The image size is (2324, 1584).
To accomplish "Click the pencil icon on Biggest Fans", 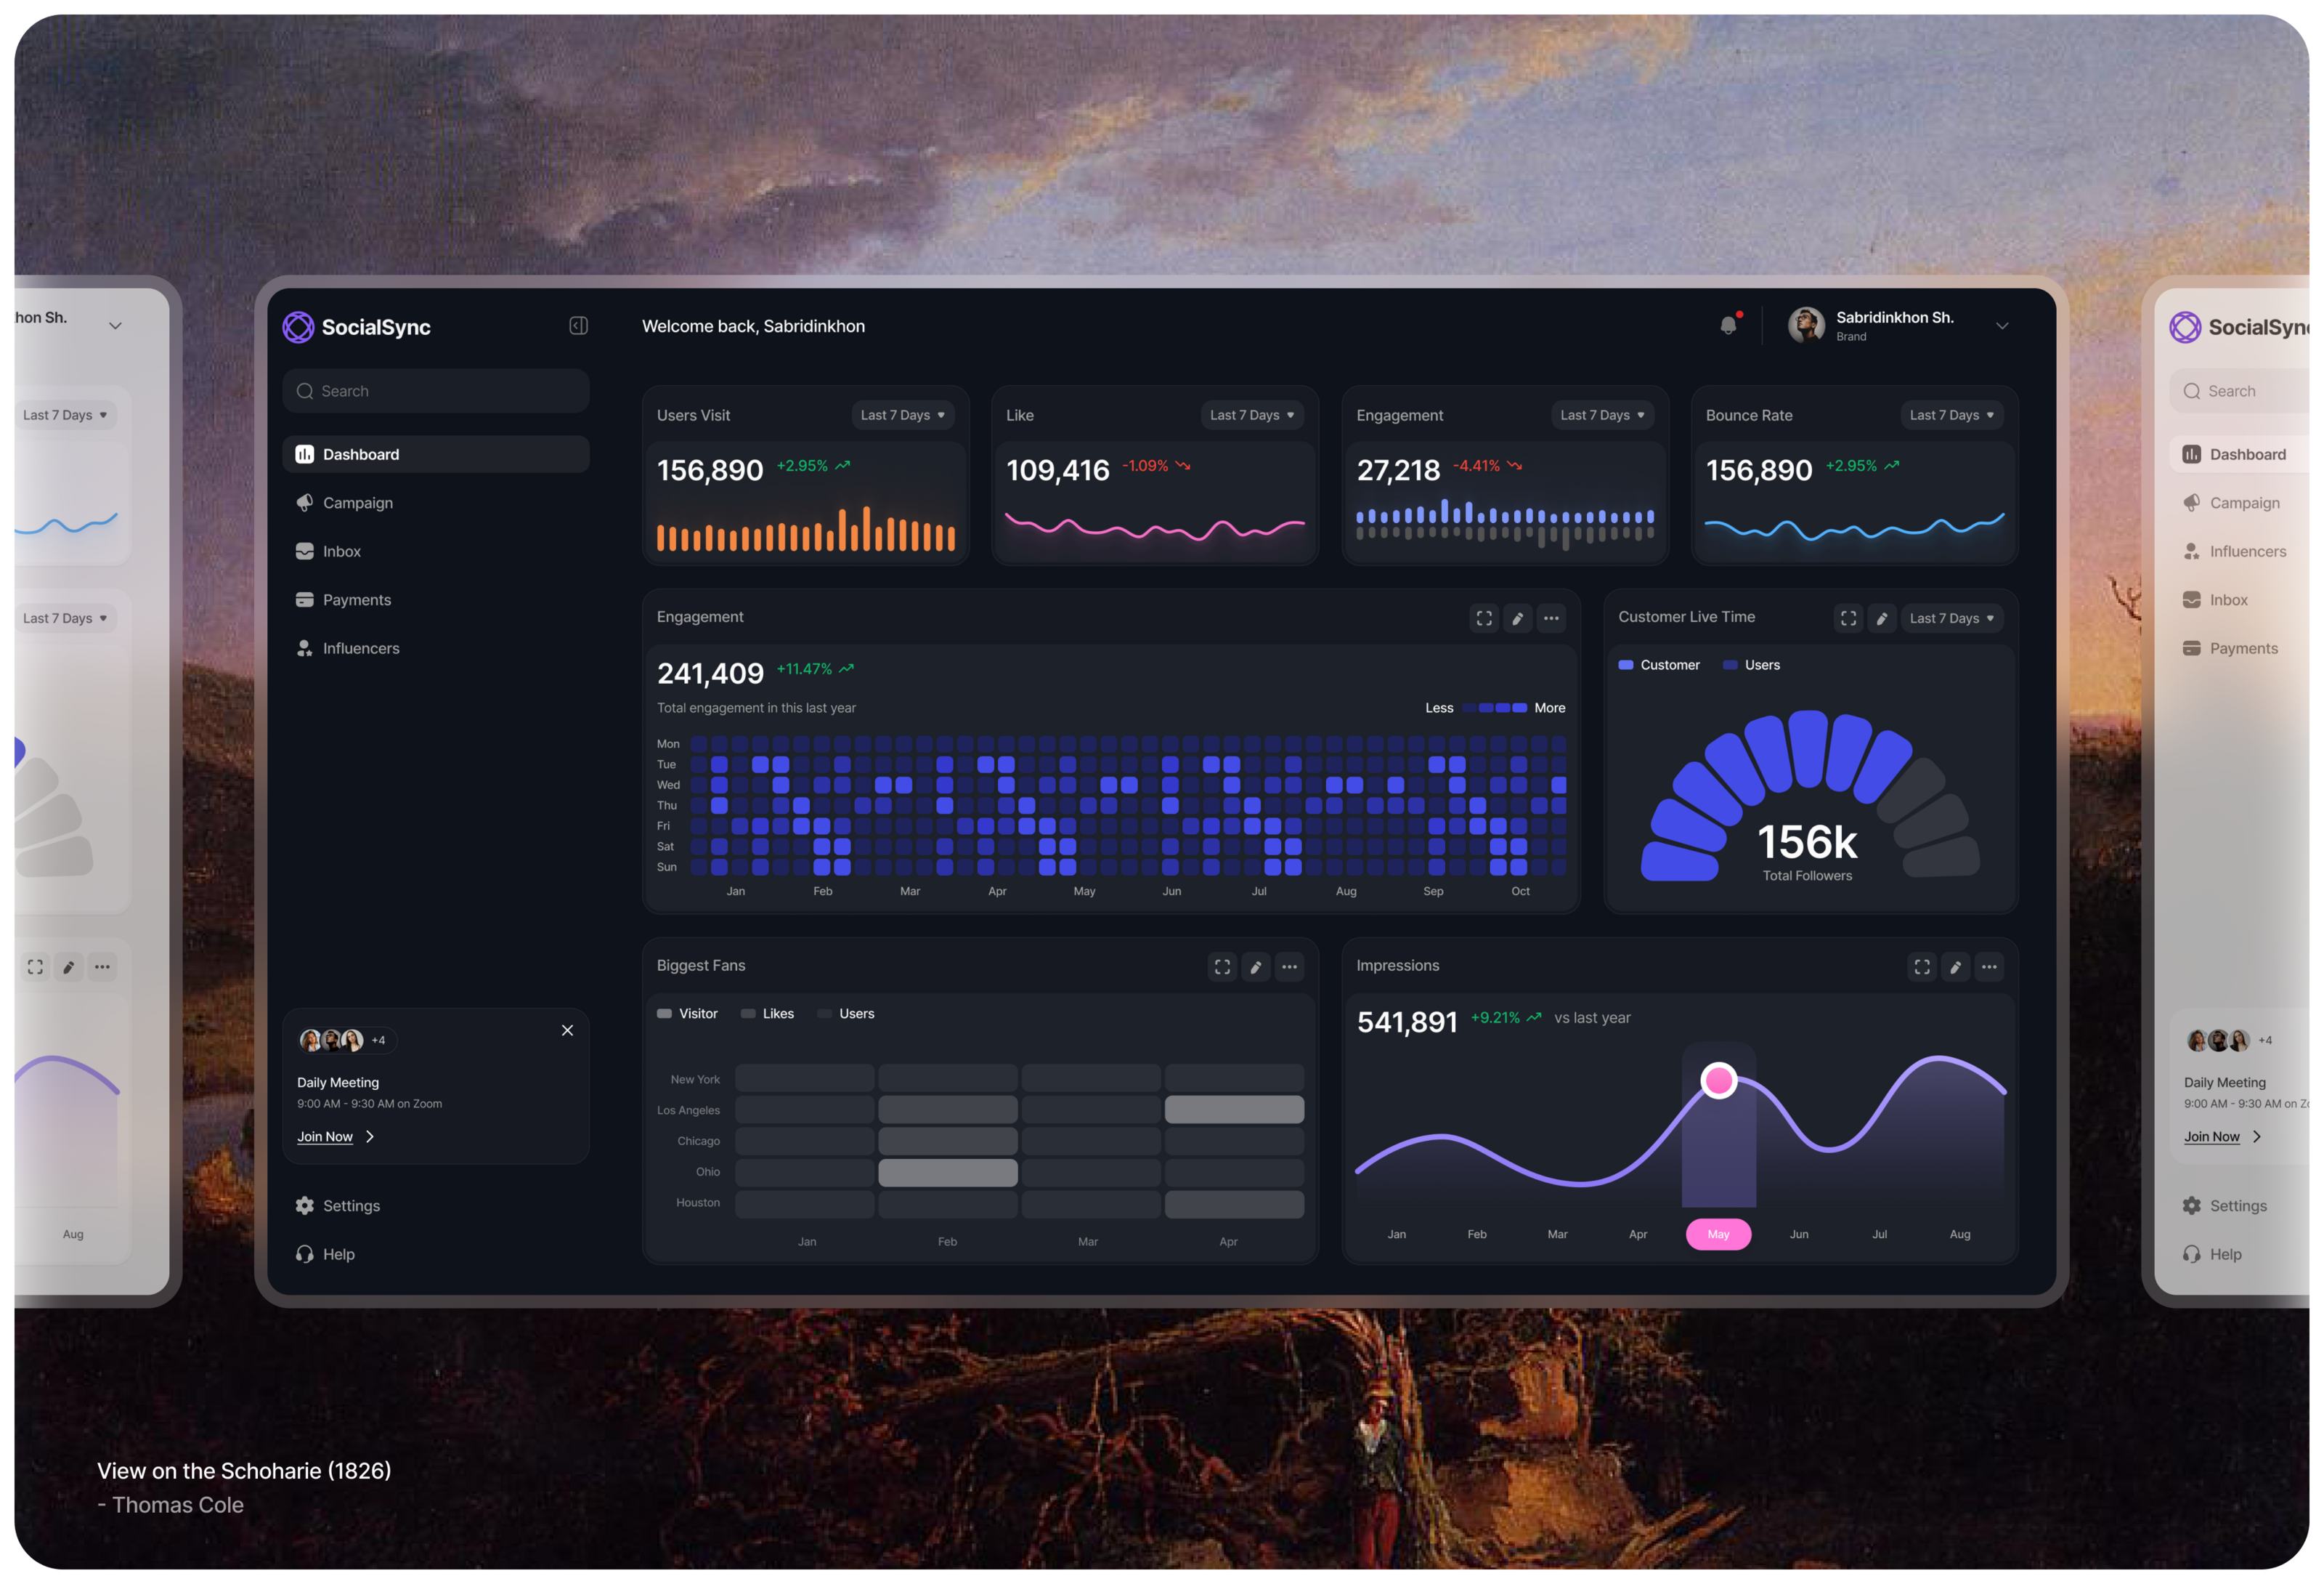I will point(1255,966).
